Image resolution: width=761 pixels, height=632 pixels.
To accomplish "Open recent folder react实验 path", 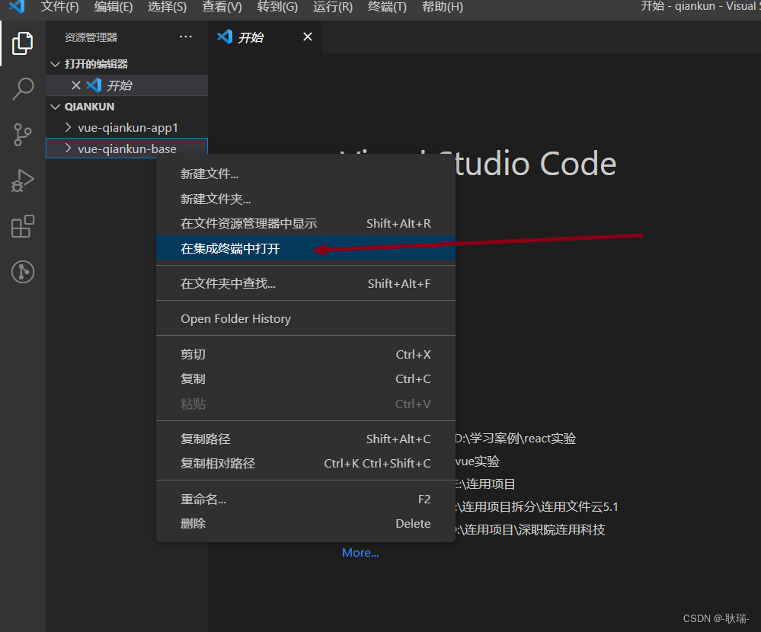I will pyautogui.click(x=516, y=439).
